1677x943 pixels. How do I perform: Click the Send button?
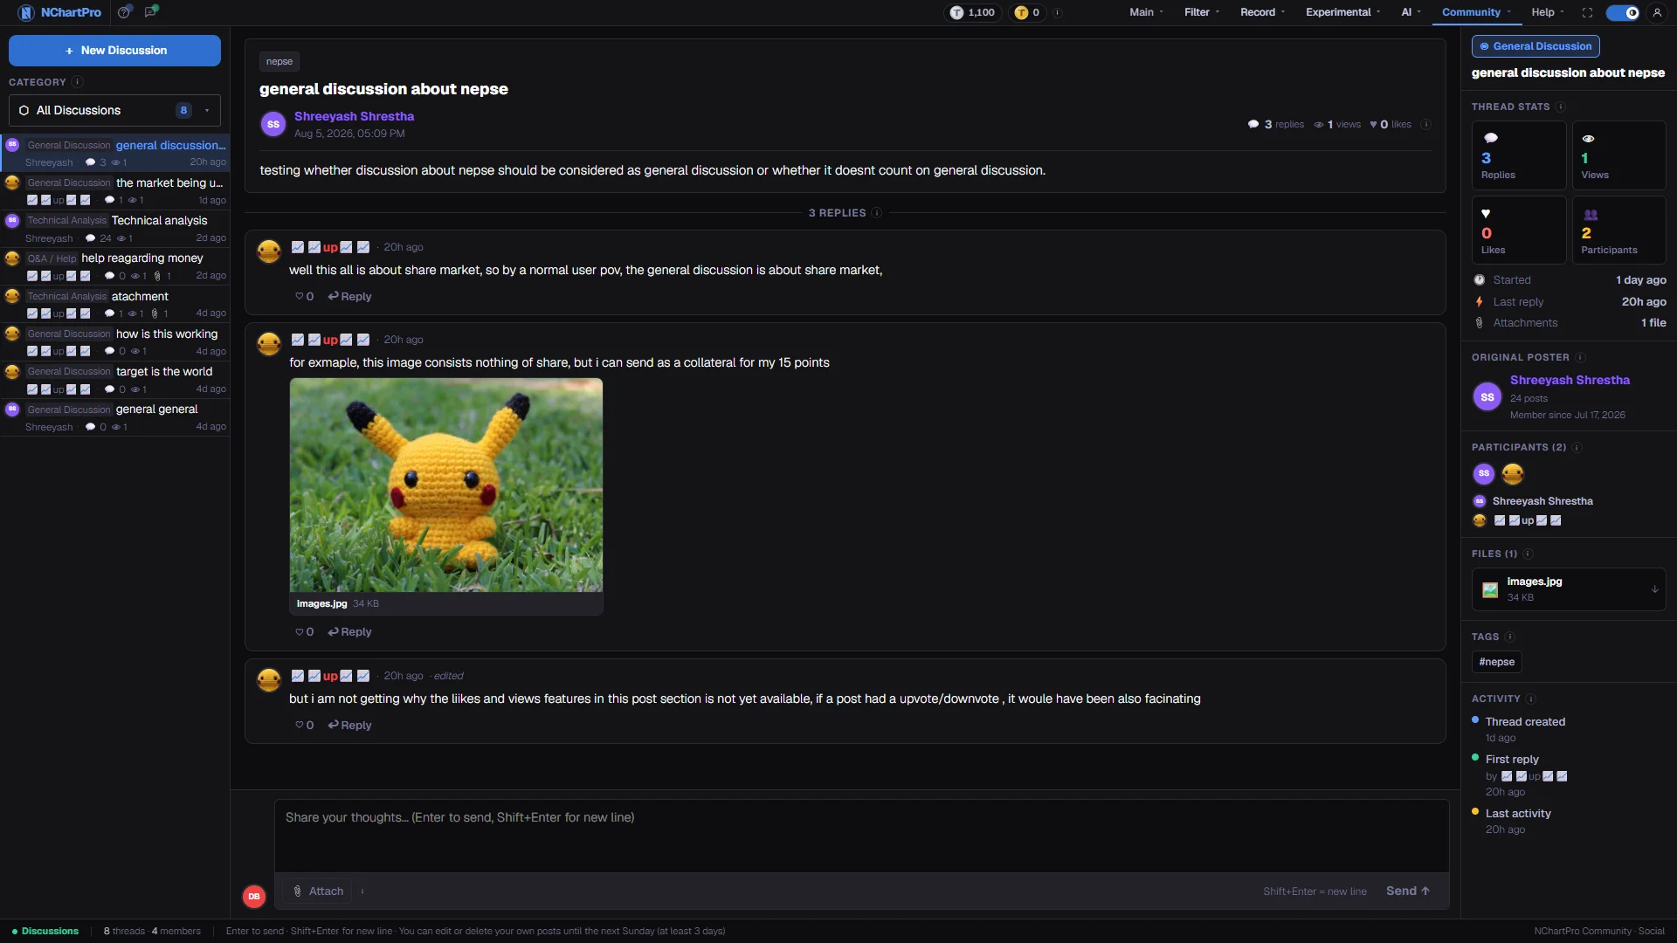pos(1407,891)
